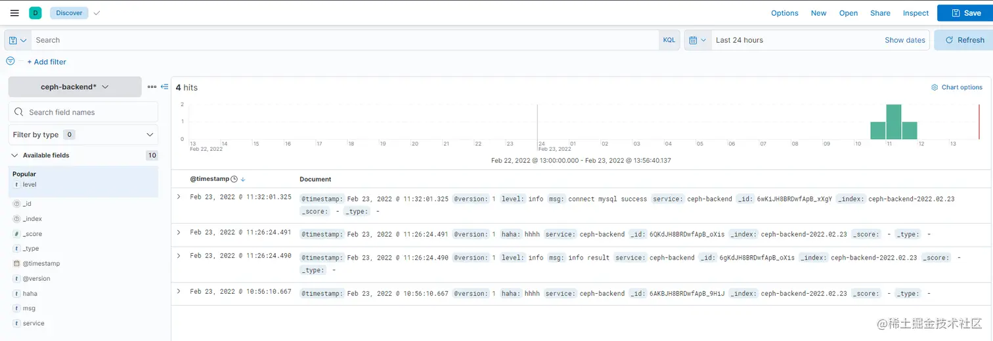Open index pattern options three-dots icon
993x341 pixels.
152,87
